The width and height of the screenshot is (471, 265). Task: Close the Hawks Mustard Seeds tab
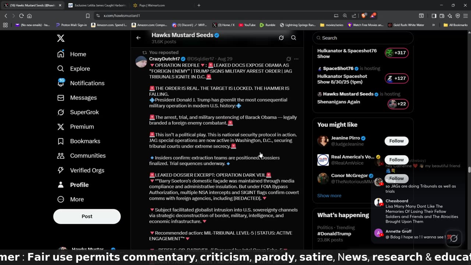(x=60, y=5)
